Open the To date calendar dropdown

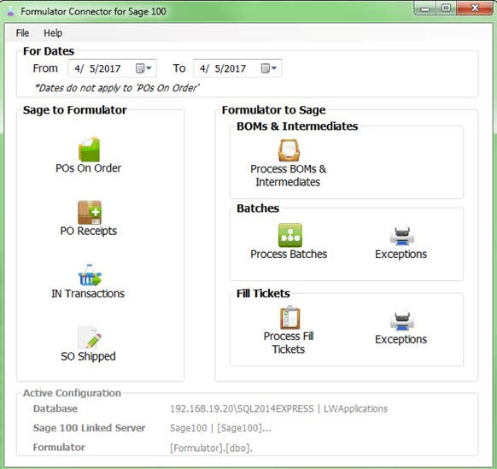pos(269,68)
